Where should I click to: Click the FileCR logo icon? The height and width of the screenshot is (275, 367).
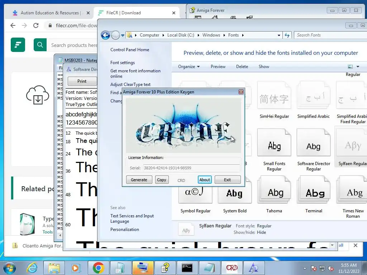(18, 45)
